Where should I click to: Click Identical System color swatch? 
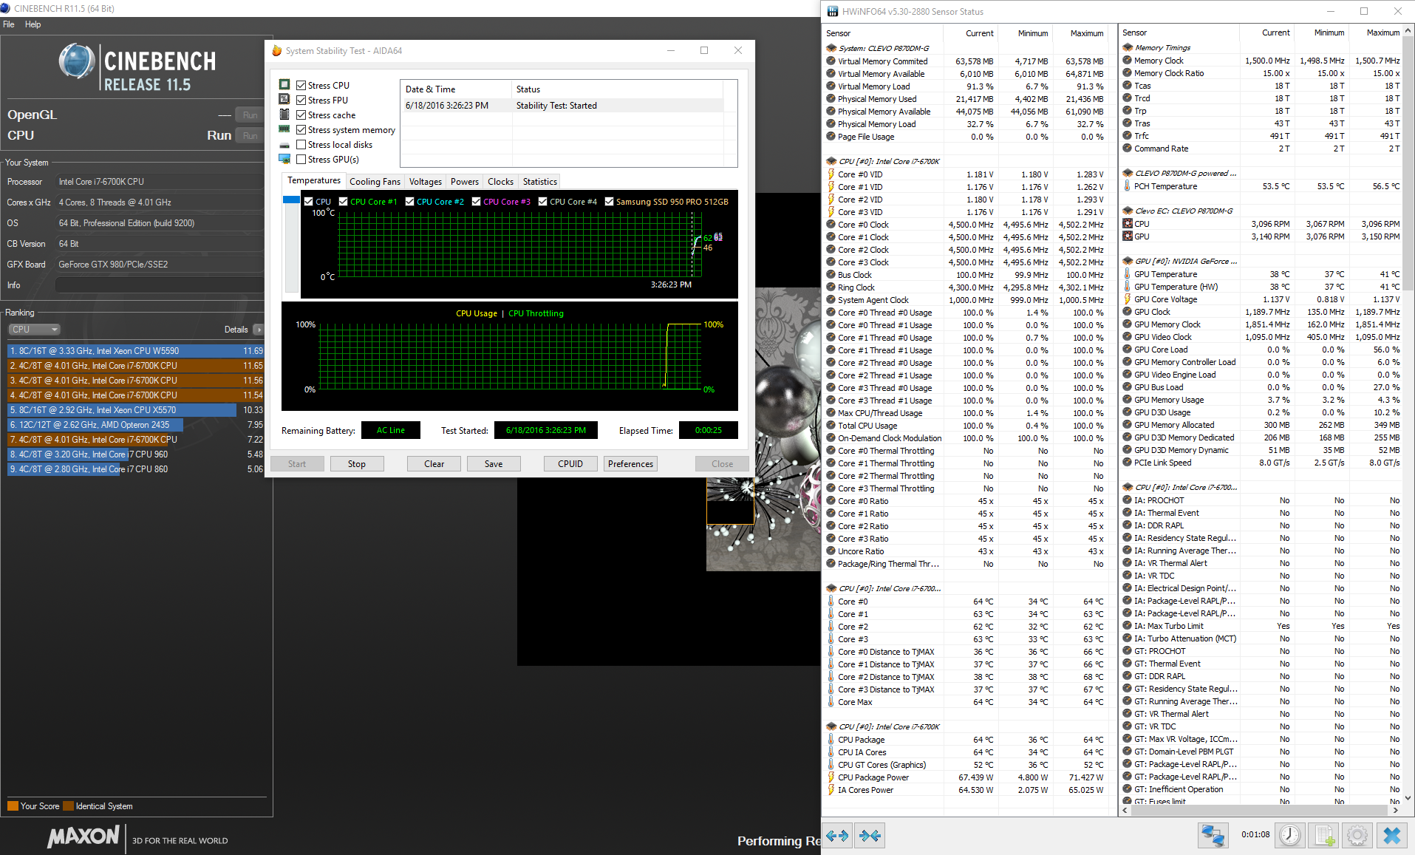[69, 806]
